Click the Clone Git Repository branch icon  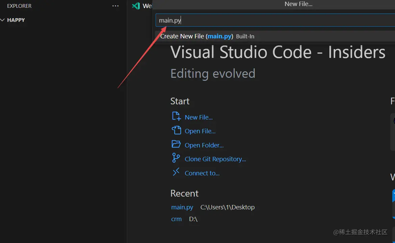[176, 158]
